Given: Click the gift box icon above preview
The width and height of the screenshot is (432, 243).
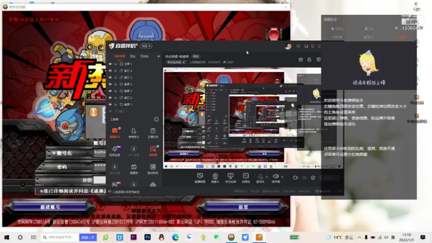Looking at the screenshot, I should (301, 59).
